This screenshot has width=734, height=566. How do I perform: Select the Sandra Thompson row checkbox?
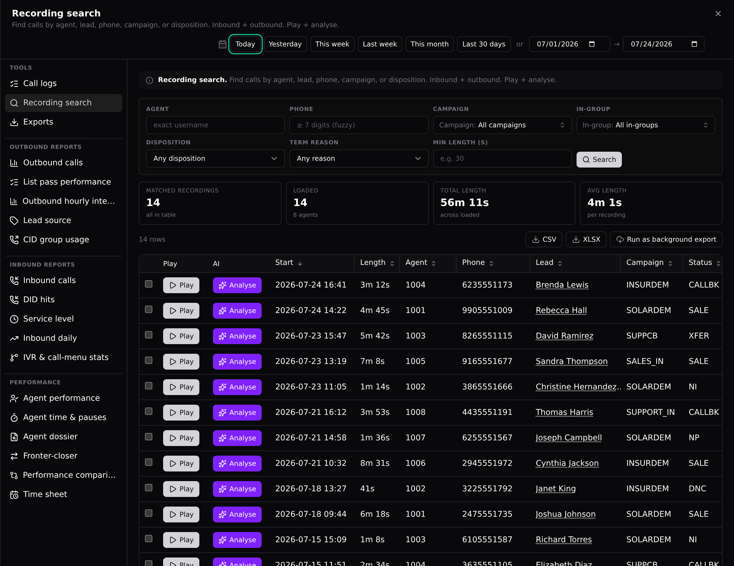[x=149, y=361]
